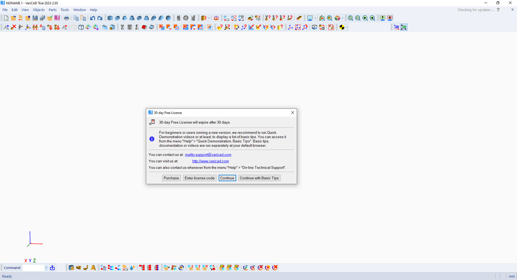Open the Objects menu
The height and width of the screenshot is (280, 517).
[39, 10]
